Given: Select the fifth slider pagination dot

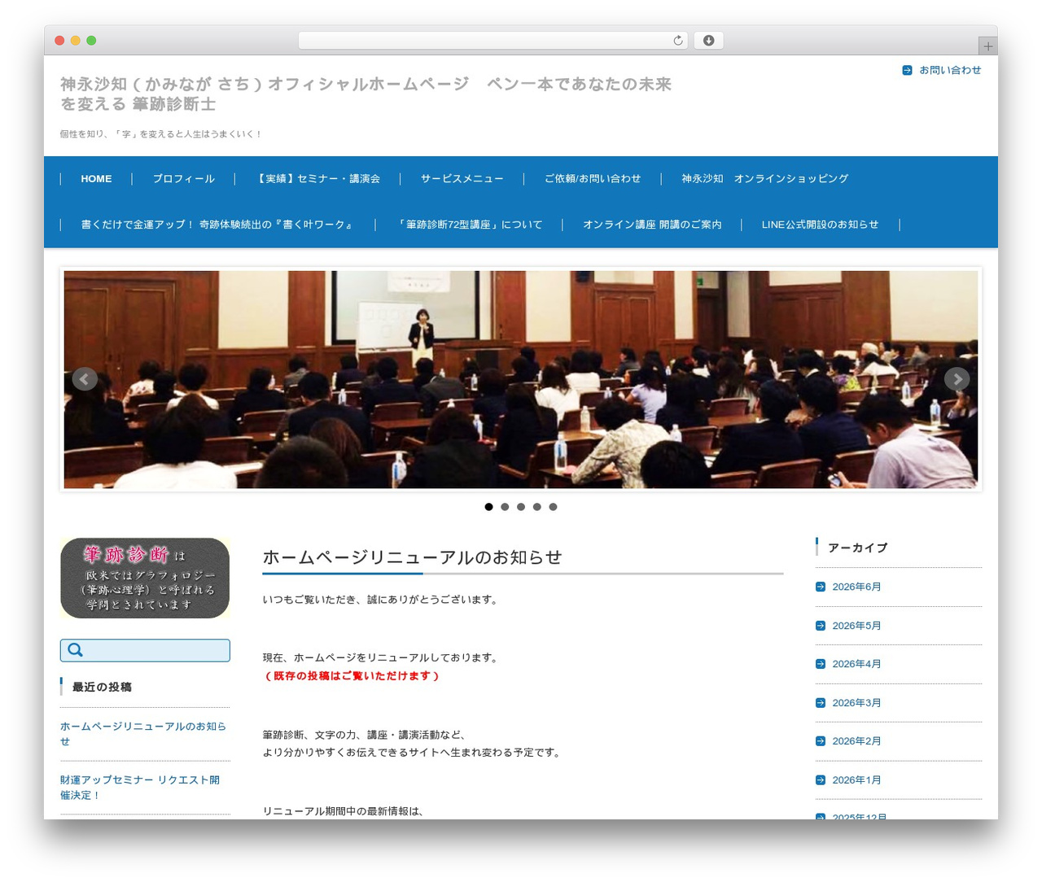Looking at the screenshot, I should point(553,507).
